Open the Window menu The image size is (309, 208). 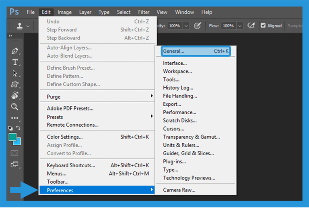(184, 12)
